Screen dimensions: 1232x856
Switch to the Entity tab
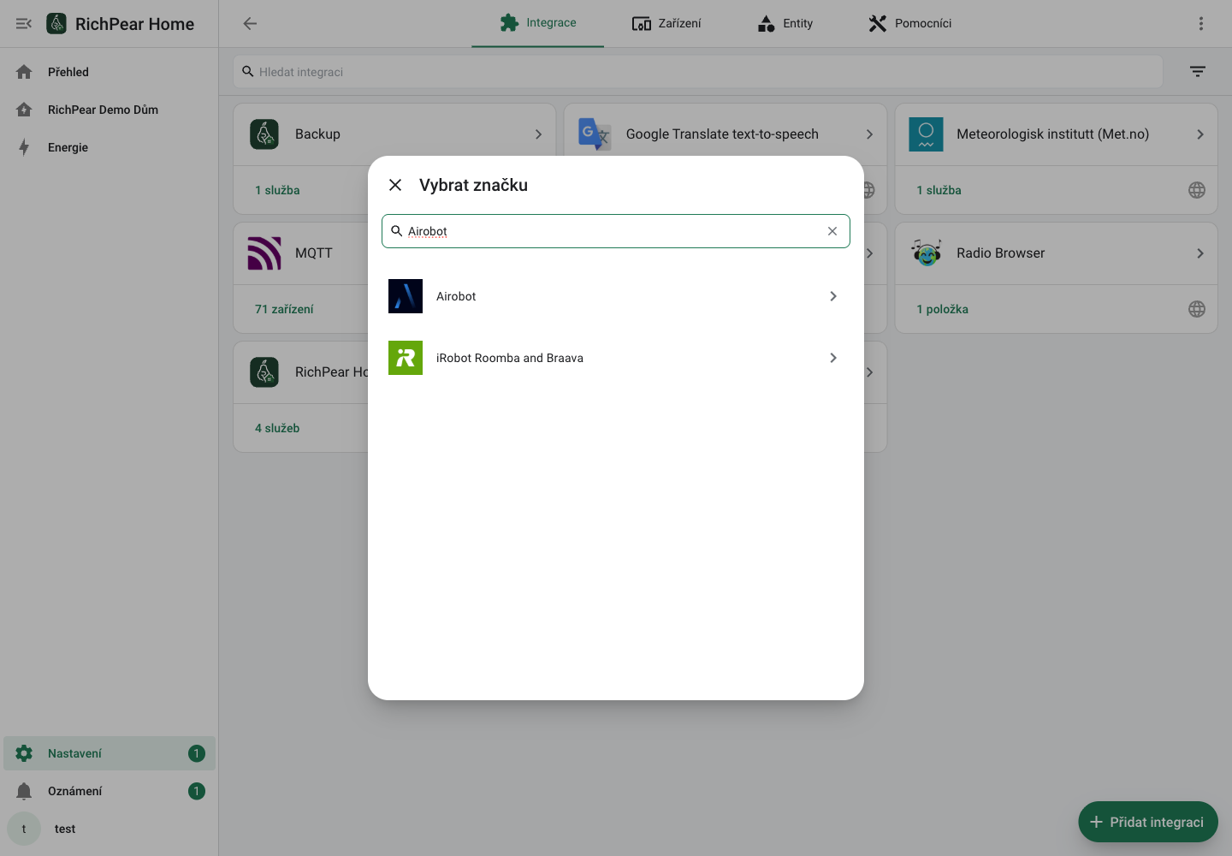click(x=785, y=23)
